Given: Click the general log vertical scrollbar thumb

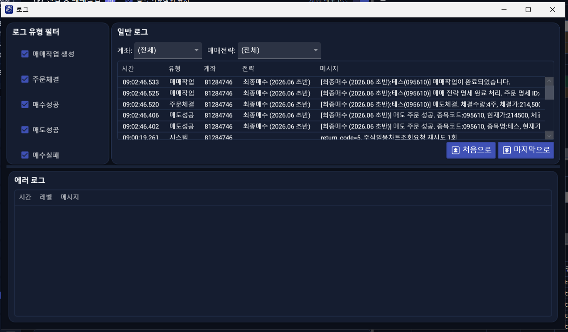Looking at the screenshot, I should tap(549, 92).
